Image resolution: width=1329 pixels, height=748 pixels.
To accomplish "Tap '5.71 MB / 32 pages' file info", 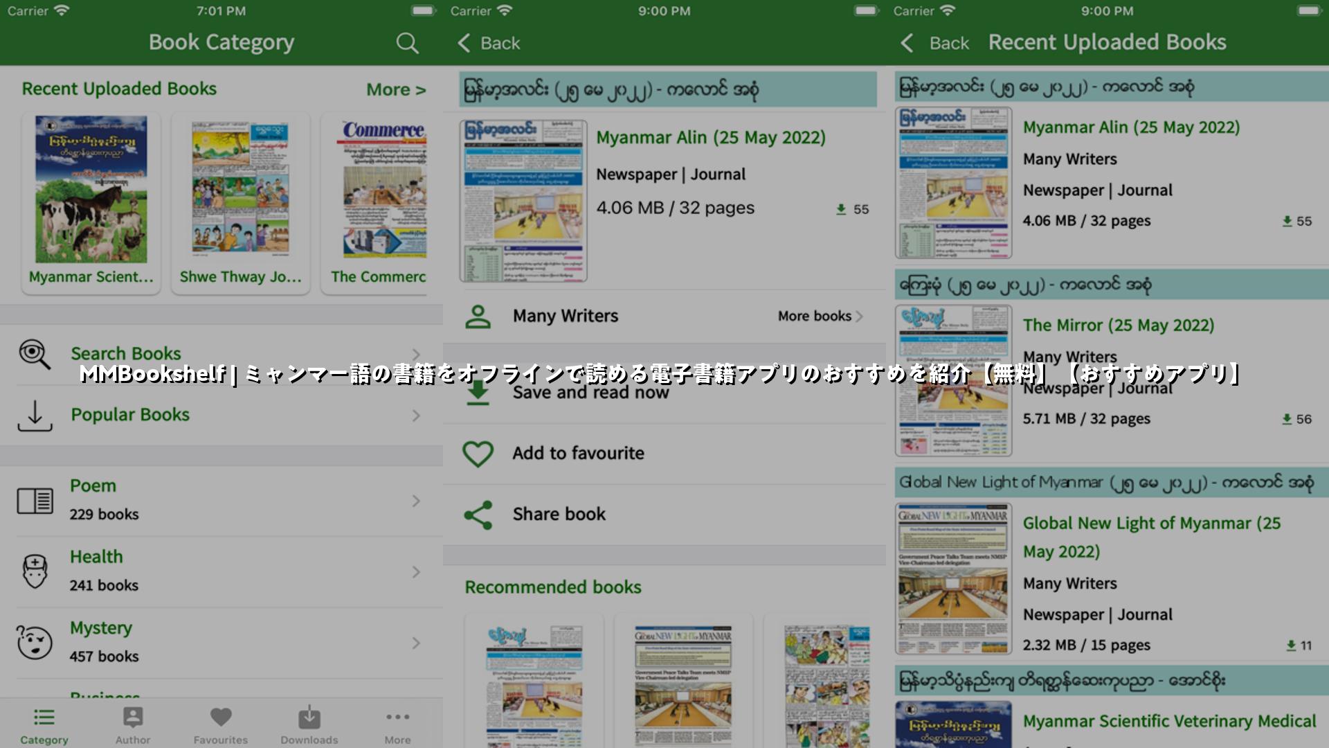I will click(1086, 419).
